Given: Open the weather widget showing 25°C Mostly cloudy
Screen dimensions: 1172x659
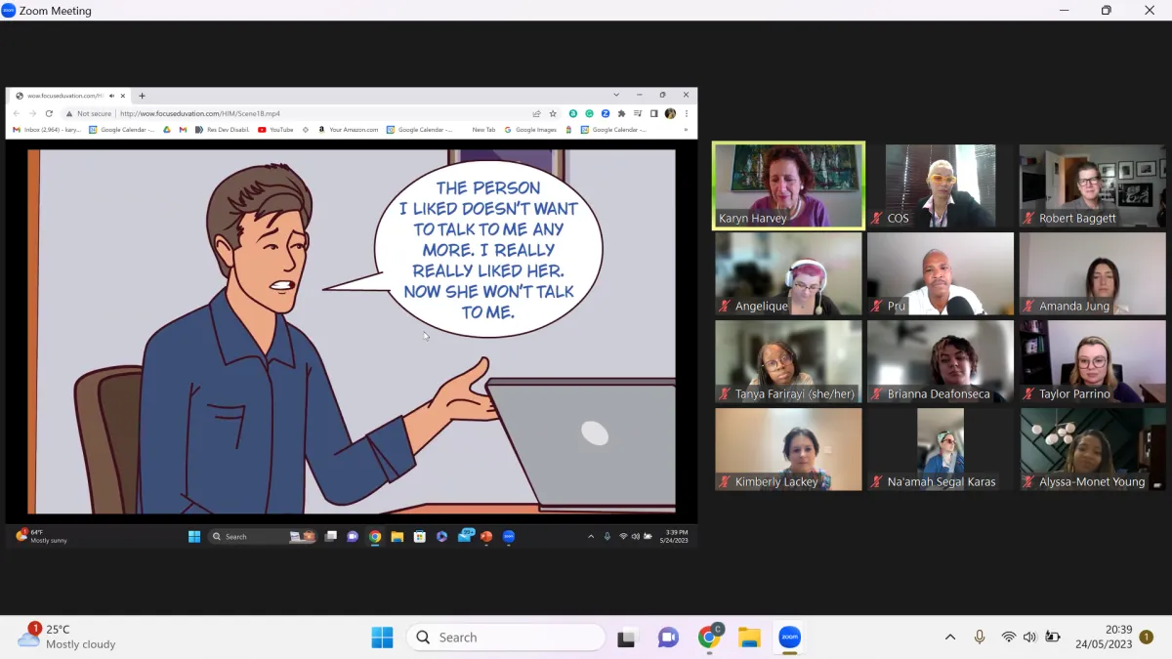Looking at the screenshot, I should coord(67,637).
